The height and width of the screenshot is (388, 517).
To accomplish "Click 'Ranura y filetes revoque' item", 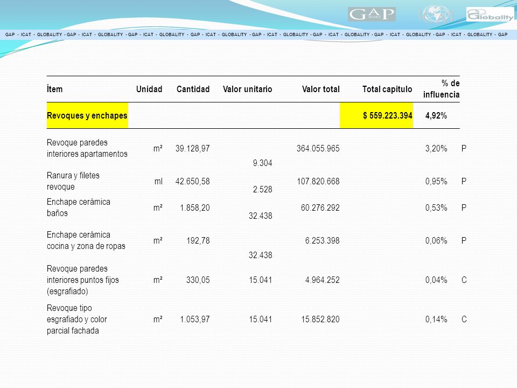I will tap(73, 181).
